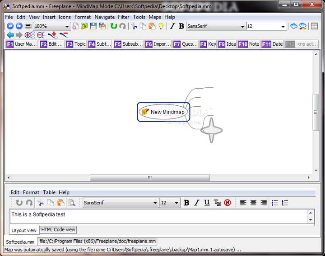Select the New Mindmap root node
325x256 pixels.
[163, 112]
